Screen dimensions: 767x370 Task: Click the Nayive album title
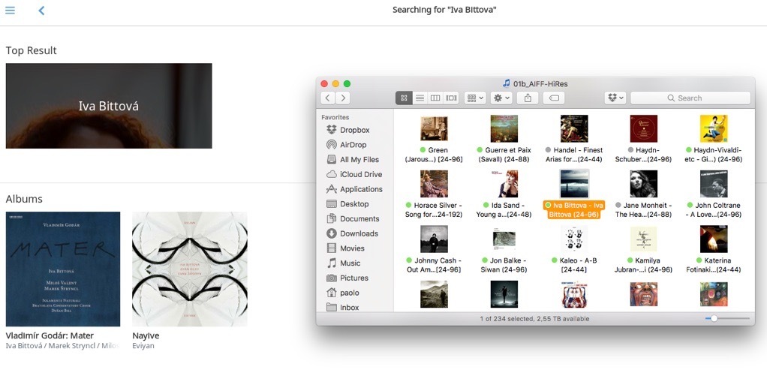pyautogui.click(x=146, y=335)
